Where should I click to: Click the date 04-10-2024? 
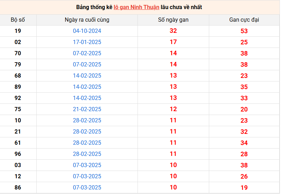tap(87, 31)
